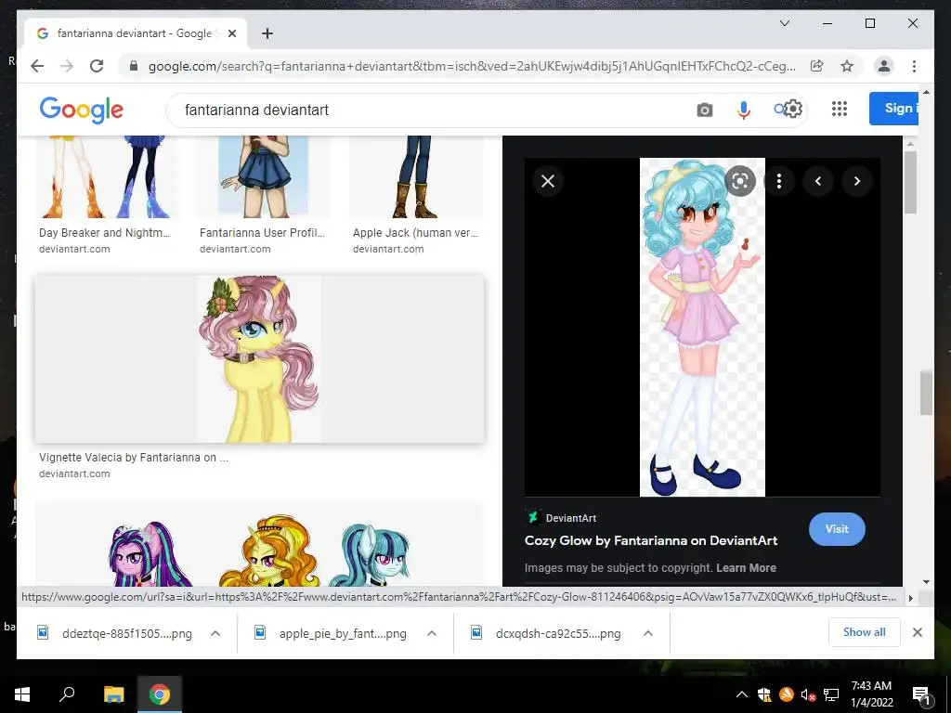Close the fantarianna deviantart tab

pos(231,33)
